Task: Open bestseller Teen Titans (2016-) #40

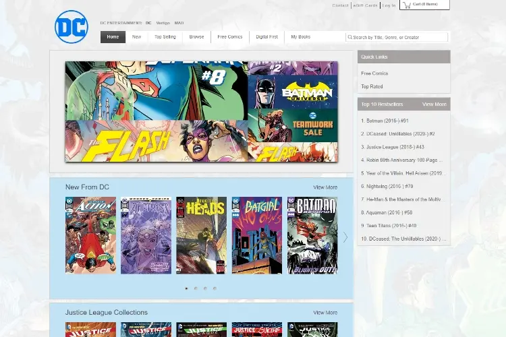Action: coord(389,225)
